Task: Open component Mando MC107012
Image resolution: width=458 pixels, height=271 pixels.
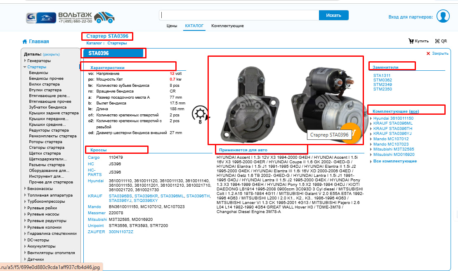Action: (x=391, y=139)
